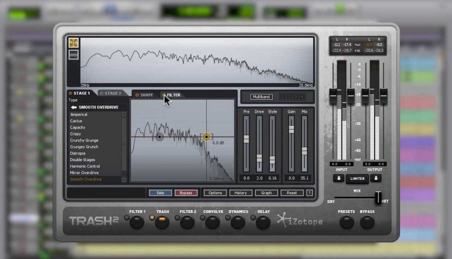Select the Trash module knob
Screen dimensions: 452x259
point(162,223)
